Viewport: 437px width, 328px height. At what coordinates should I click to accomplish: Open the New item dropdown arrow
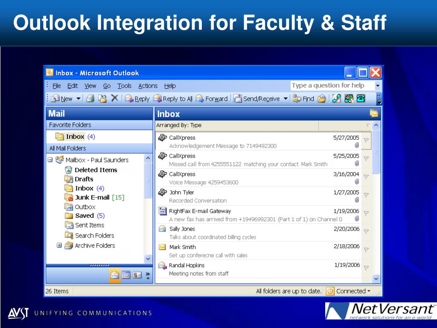[x=79, y=99]
